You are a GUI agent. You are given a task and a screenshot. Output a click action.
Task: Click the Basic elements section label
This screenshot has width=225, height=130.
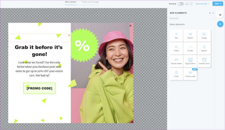click(177, 24)
